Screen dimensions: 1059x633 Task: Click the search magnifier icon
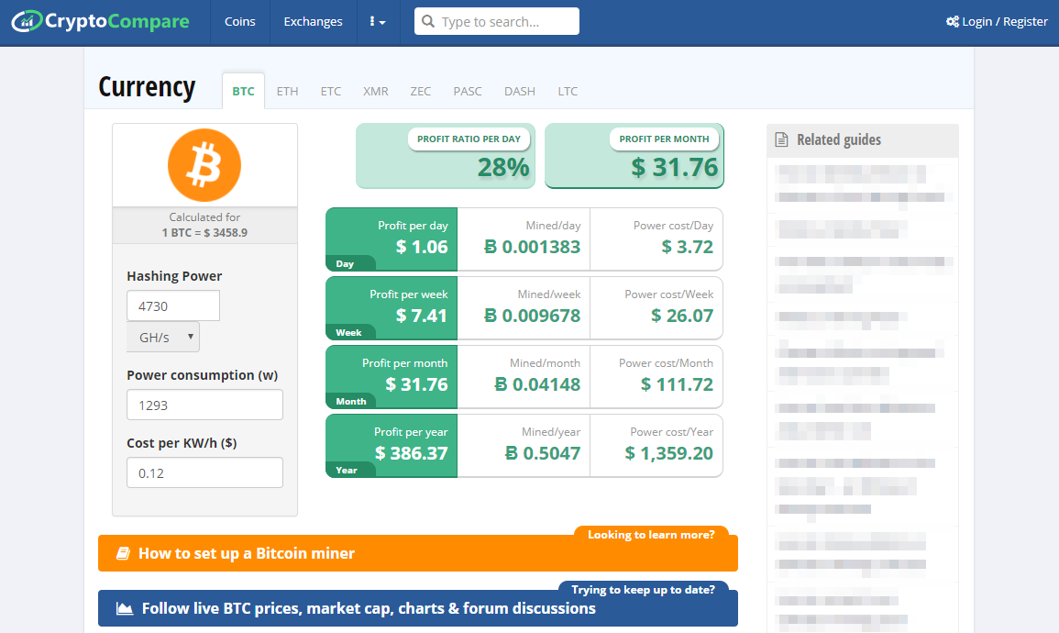click(x=427, y=22)
